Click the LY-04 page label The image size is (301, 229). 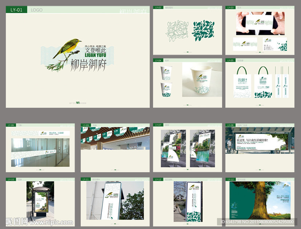point(158,60)
